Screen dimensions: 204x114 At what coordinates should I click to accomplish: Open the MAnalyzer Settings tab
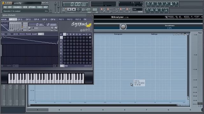click(154, 34)
